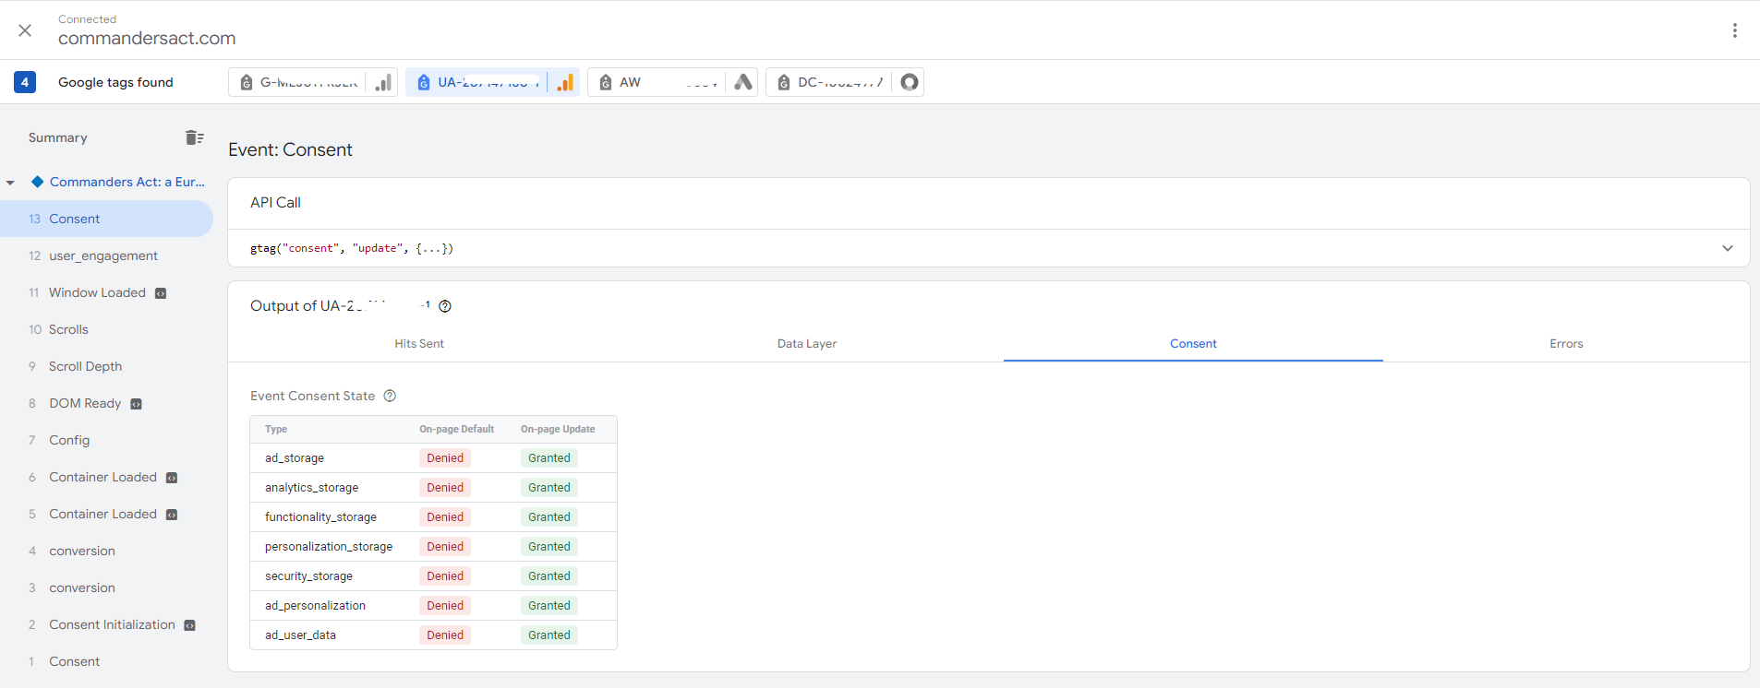Open the Errors tab
The width and height of the screenshot is (1760, 688).
1565,343
